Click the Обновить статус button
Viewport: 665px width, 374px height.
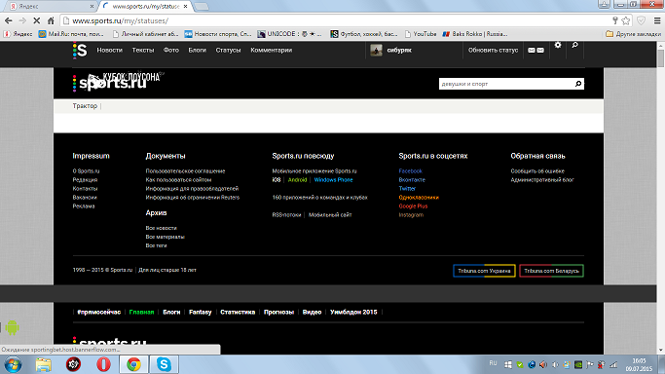click(x=493, y=50)
